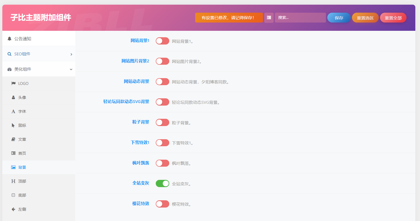
Task: Turn on the 网站动态背景 toggle
Action: pos(162,82)
